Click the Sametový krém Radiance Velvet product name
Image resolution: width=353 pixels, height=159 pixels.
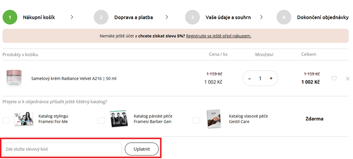coord(73,78)
